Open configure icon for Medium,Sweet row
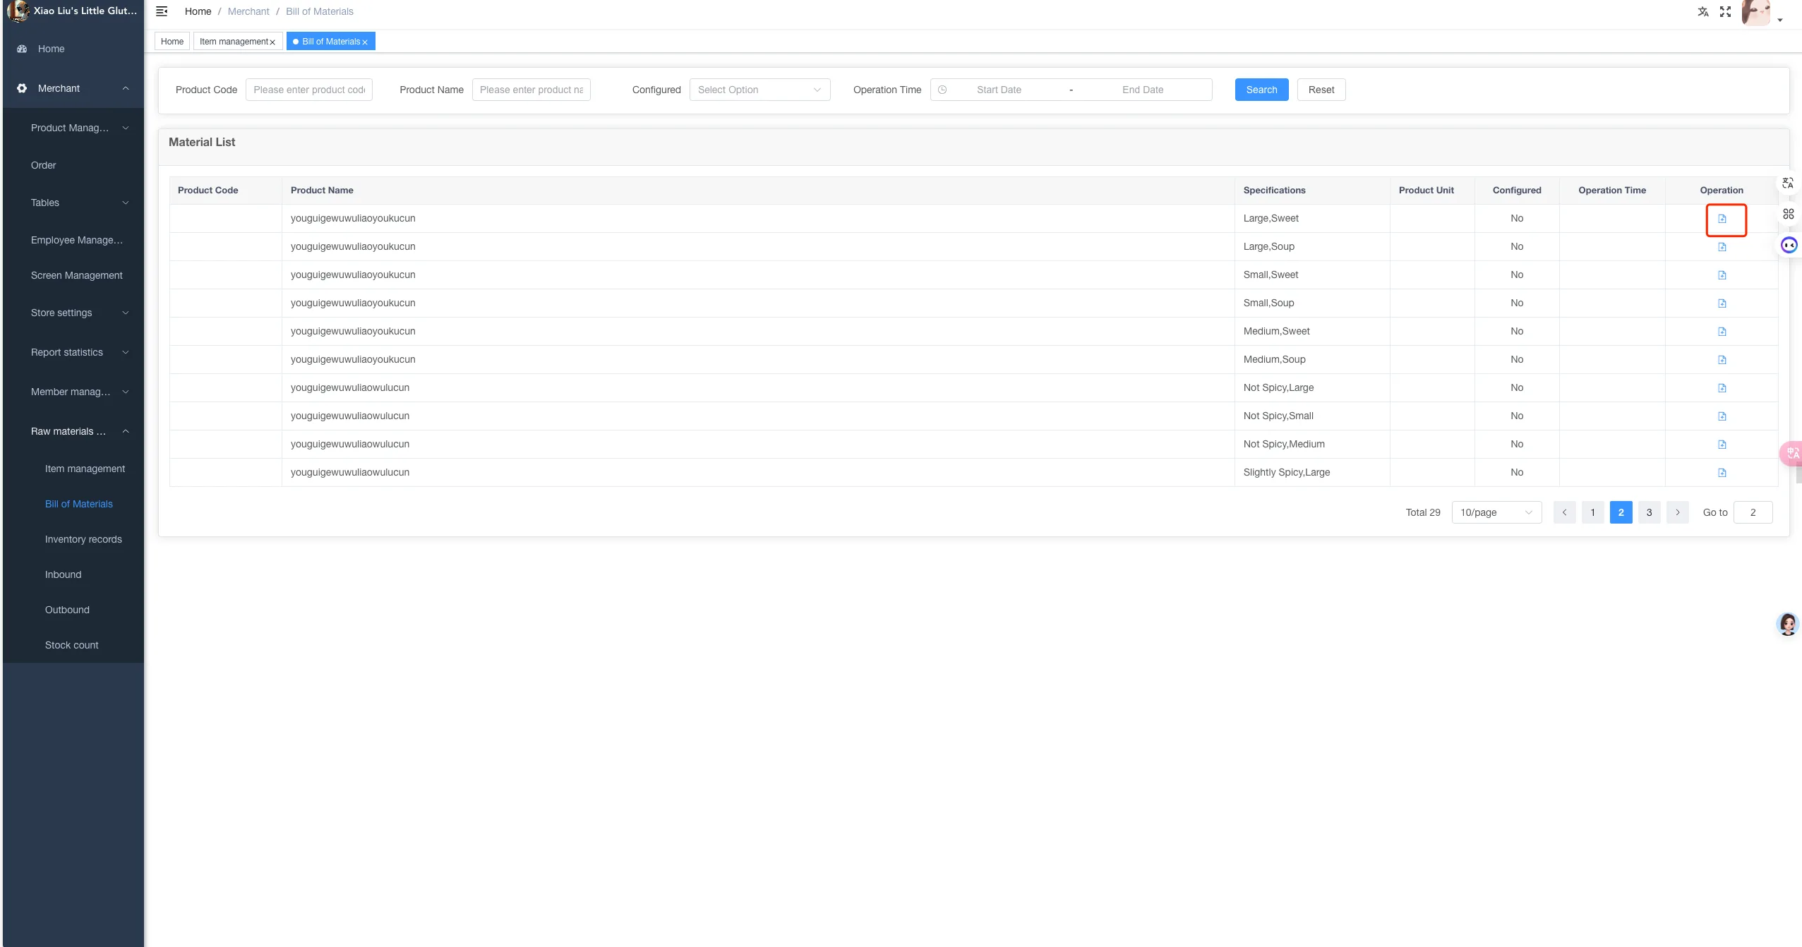The height and width of the screenshot is (947, 1802). click(1722, 332)
